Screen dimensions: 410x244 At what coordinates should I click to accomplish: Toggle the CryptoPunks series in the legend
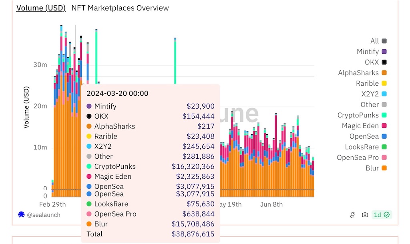click(x=362, y=115)
